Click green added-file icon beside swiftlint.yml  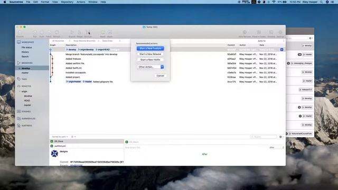click(x=52, y=146)
